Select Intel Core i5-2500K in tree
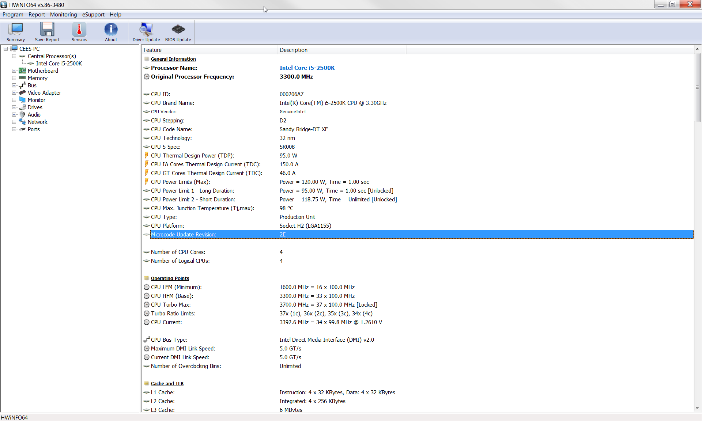 (x=59, y=64)
